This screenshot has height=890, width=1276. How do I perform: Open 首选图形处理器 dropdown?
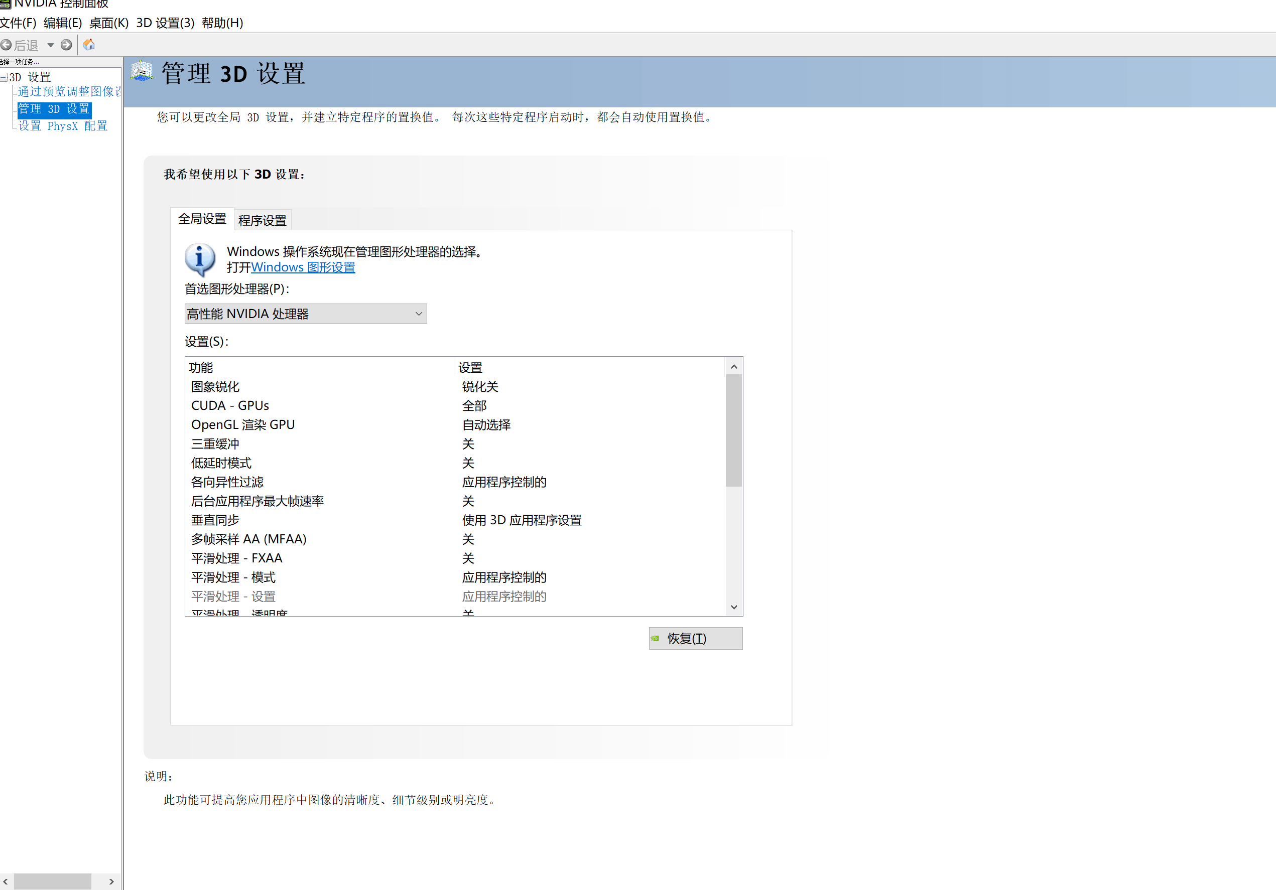tap(305, 314)
